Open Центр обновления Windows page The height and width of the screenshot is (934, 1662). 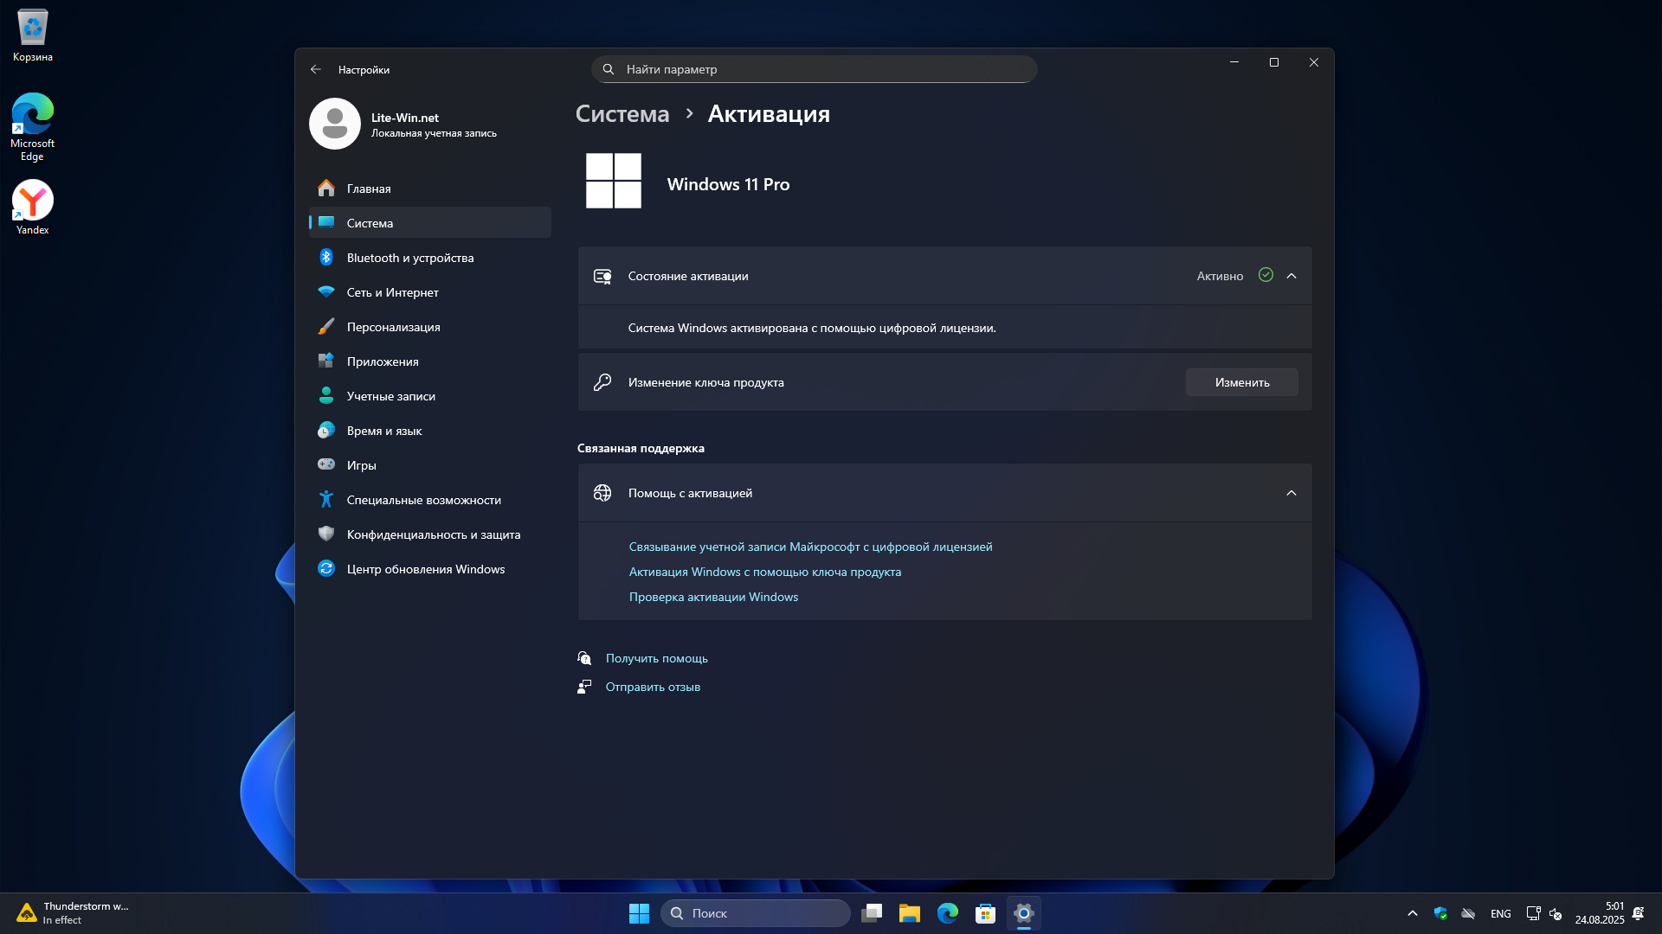pyautogui.click(x=425, y=569)
